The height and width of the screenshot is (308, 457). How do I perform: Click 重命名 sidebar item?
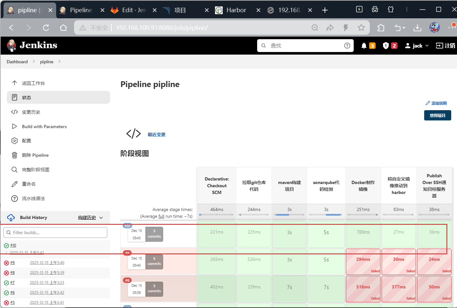[x=58, y=184]
